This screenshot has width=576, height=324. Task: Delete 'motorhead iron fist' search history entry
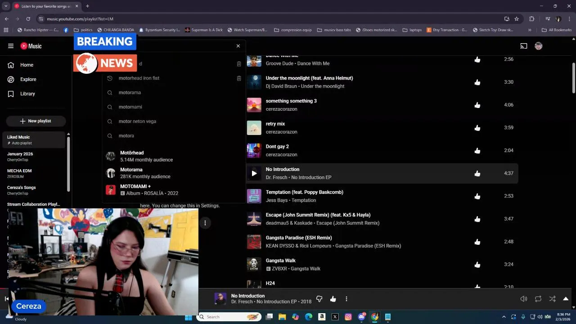click(239, 78)
